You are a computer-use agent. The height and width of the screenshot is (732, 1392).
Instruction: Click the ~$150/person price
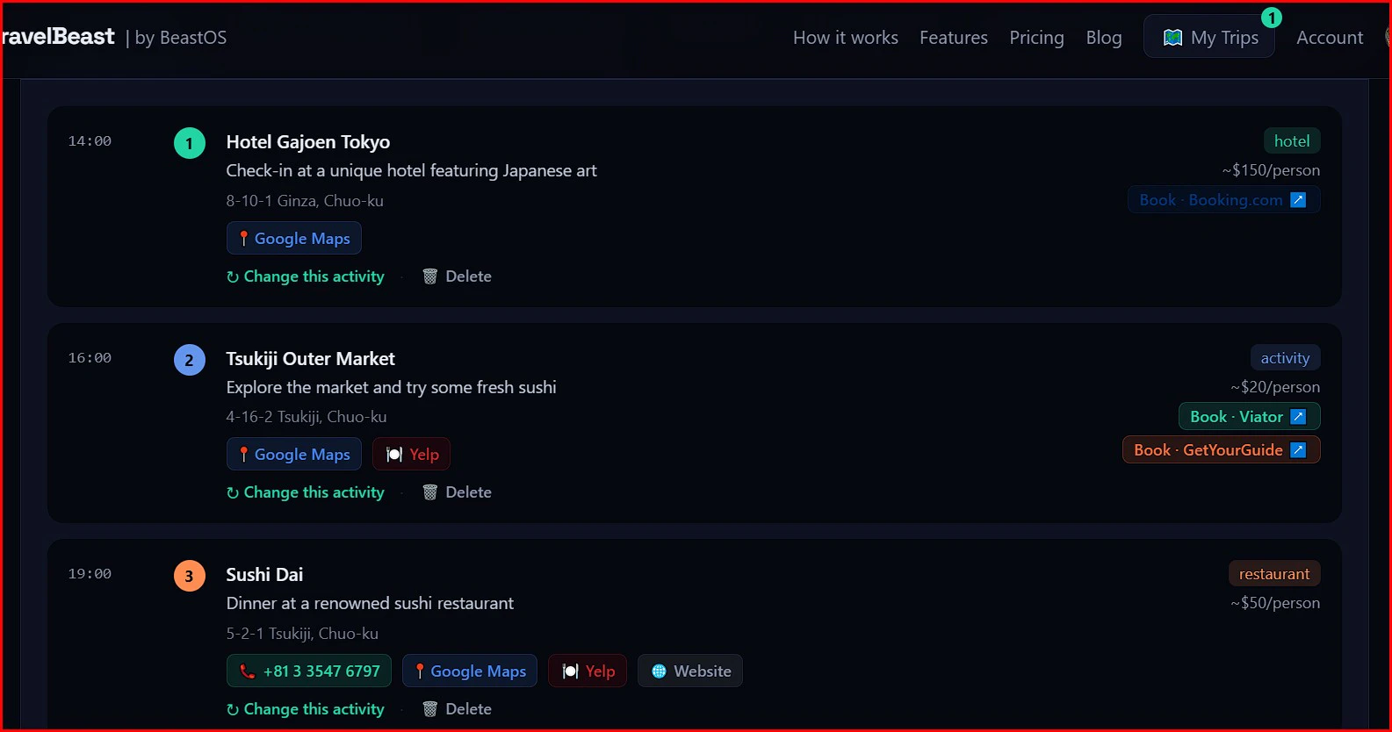tap(1271, 170)
